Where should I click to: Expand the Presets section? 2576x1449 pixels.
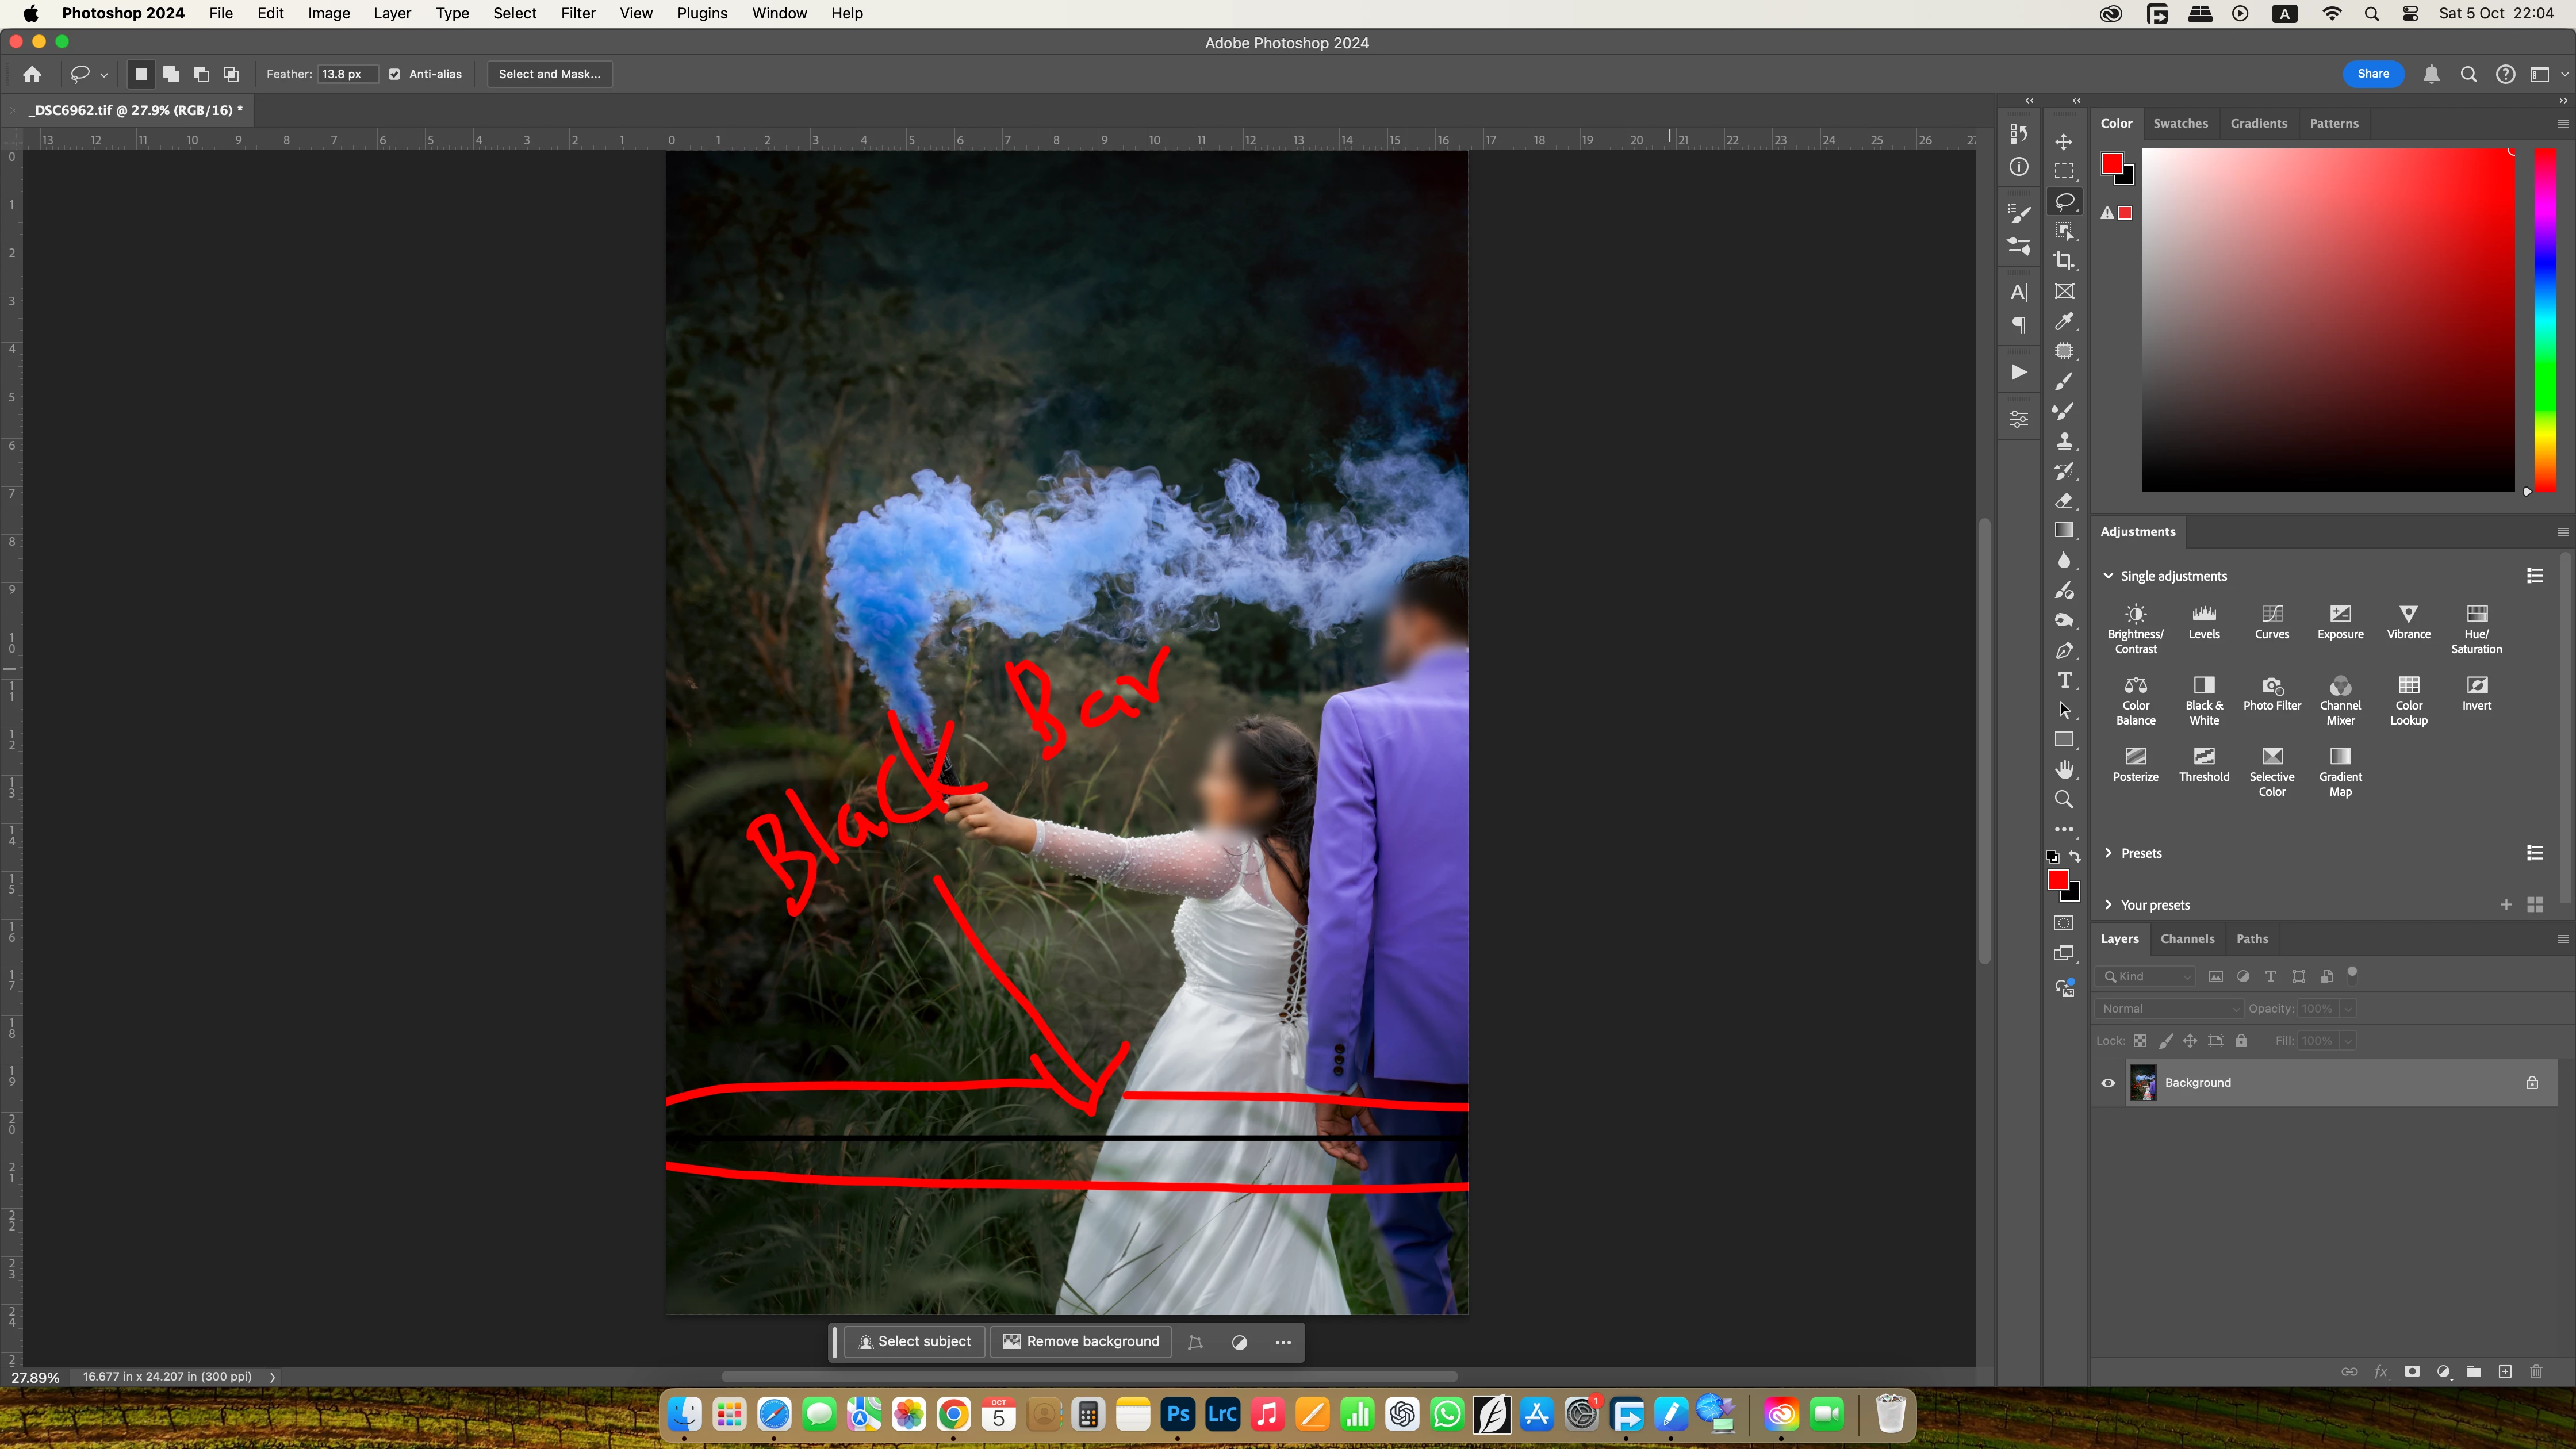pyautogui.click(x=2108, y=853)
